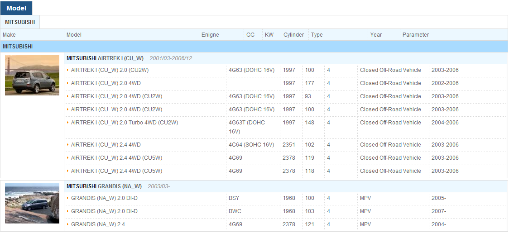The width and height of the screenshot is (509, 233).
Task: Select the 2001/03-2006/12 date range text
Action: pyautogui.click(x=171, y=58)
